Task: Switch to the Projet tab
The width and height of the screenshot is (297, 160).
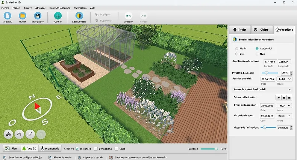Action: [x=240, y=30]
